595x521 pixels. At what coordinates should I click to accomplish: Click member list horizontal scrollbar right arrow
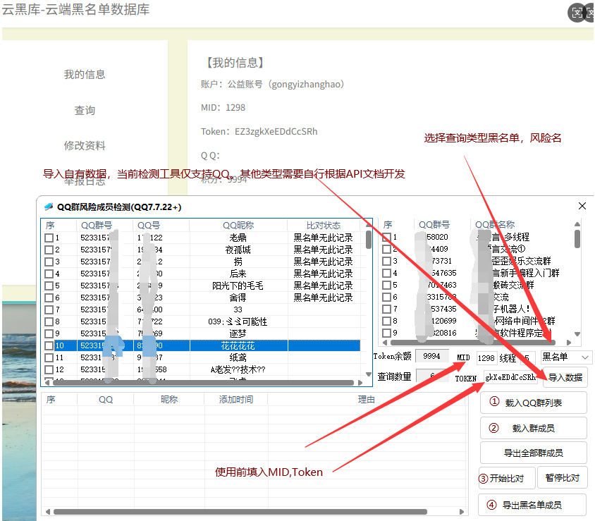(x=360, y=383)
